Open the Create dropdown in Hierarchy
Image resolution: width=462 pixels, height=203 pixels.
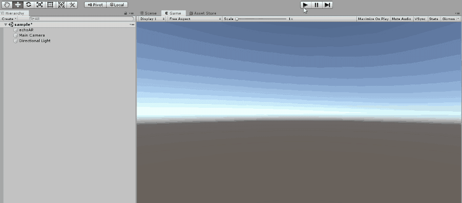9,19
